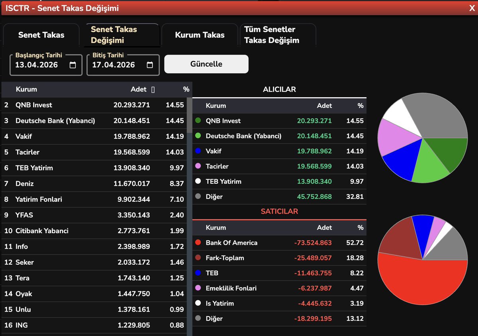Click ALICILAR section heading
Image resolution: width=478 pixels, height=336 pixels.
pos(279,89)
